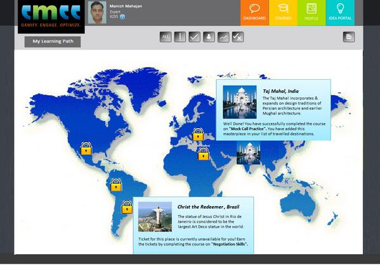Click the My Learning Path button
Image resolution: width=380 pixels, height=265 pixels.
[x=53, y=41]
